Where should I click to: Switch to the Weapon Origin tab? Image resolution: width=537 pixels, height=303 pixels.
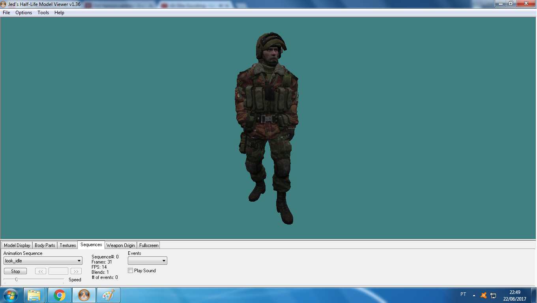coord(121,245)
